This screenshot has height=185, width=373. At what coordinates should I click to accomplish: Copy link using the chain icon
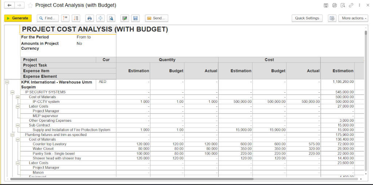tap(351, 5)
